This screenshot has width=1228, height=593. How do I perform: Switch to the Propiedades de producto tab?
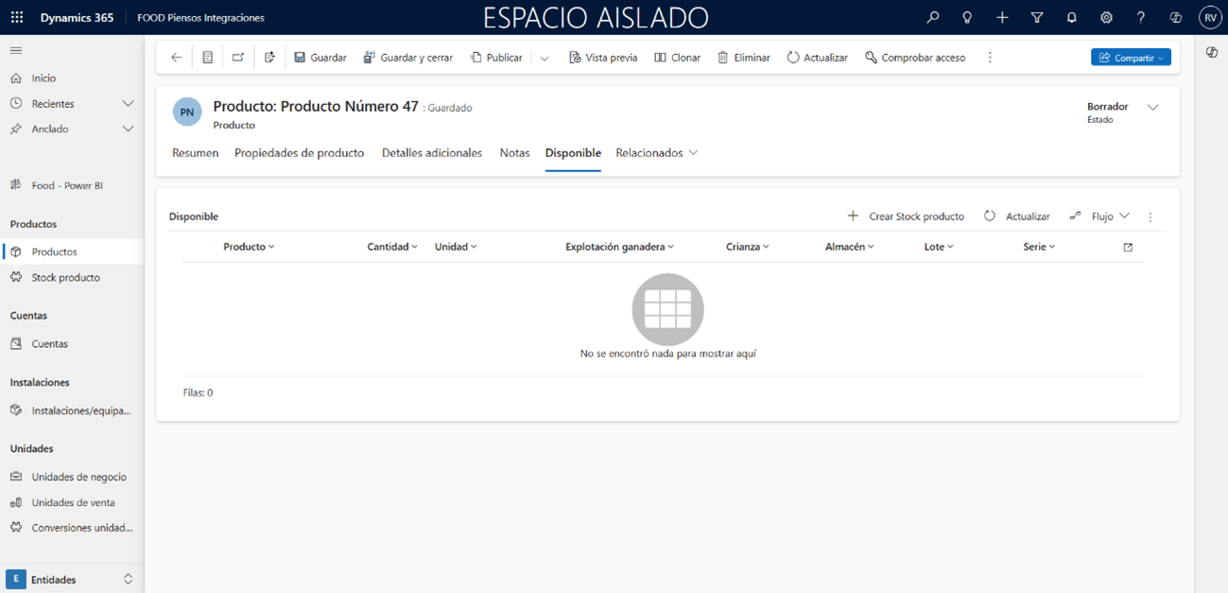coord(299,153)
